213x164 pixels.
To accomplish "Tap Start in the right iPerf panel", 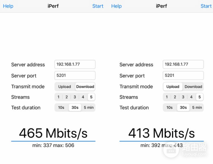I will pos(206,6).
